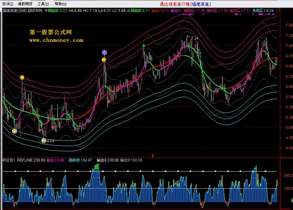This screenshot has height=210, width=293.
Task: Open the 帮助(H) menu
Action: [61, 4]
